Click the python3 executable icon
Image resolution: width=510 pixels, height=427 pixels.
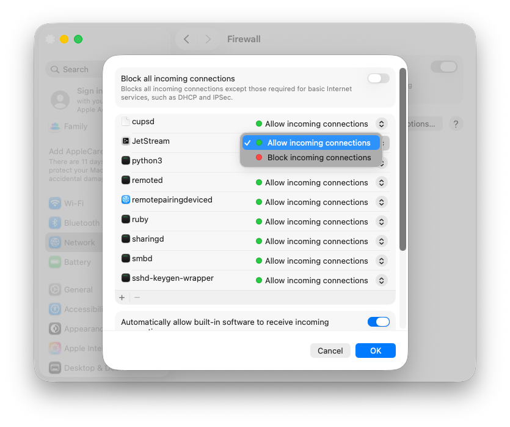pos(126,160)
